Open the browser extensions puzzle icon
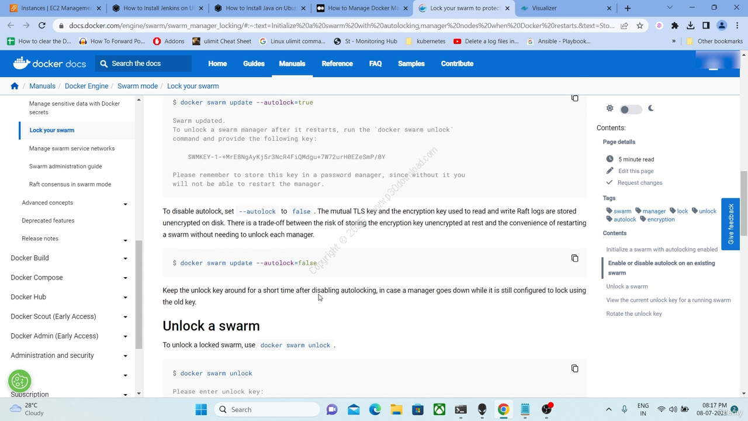Image resolution: width=748 pixels, height=421 pixels. click(675, 26)
